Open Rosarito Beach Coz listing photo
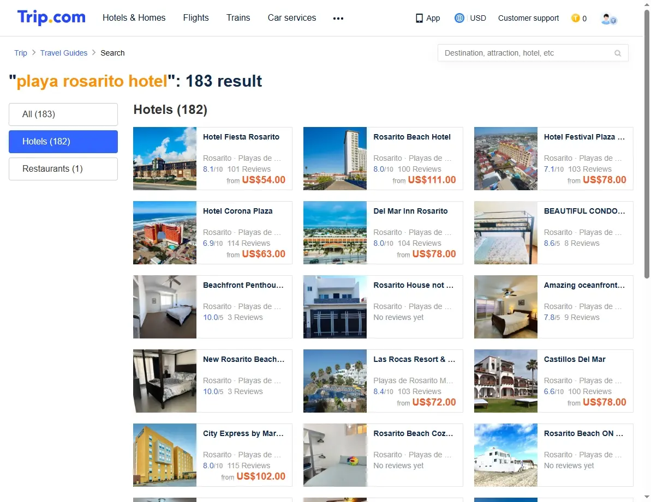This screenshot has height=502, width=651. (x=335, y=455)
